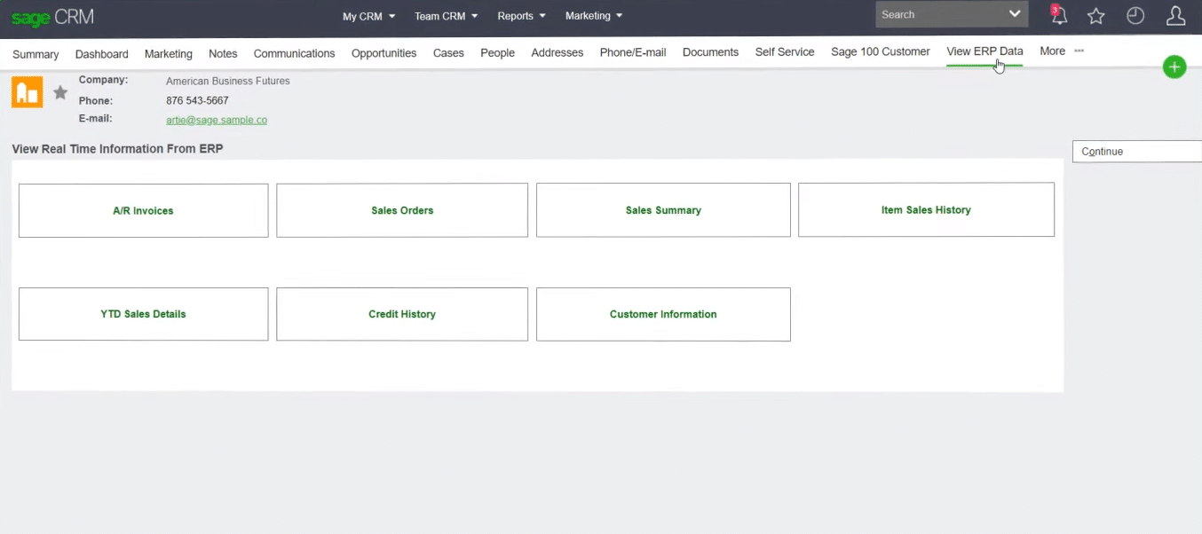Image resolution: width=1202 pixels, height=534 pixels.
Task: Open the favorites star in the top bar
Action: [1096, 16]
